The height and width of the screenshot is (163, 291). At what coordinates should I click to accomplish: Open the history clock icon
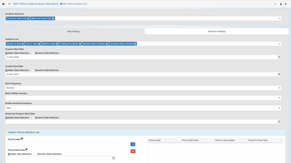[x=275, y=4]
